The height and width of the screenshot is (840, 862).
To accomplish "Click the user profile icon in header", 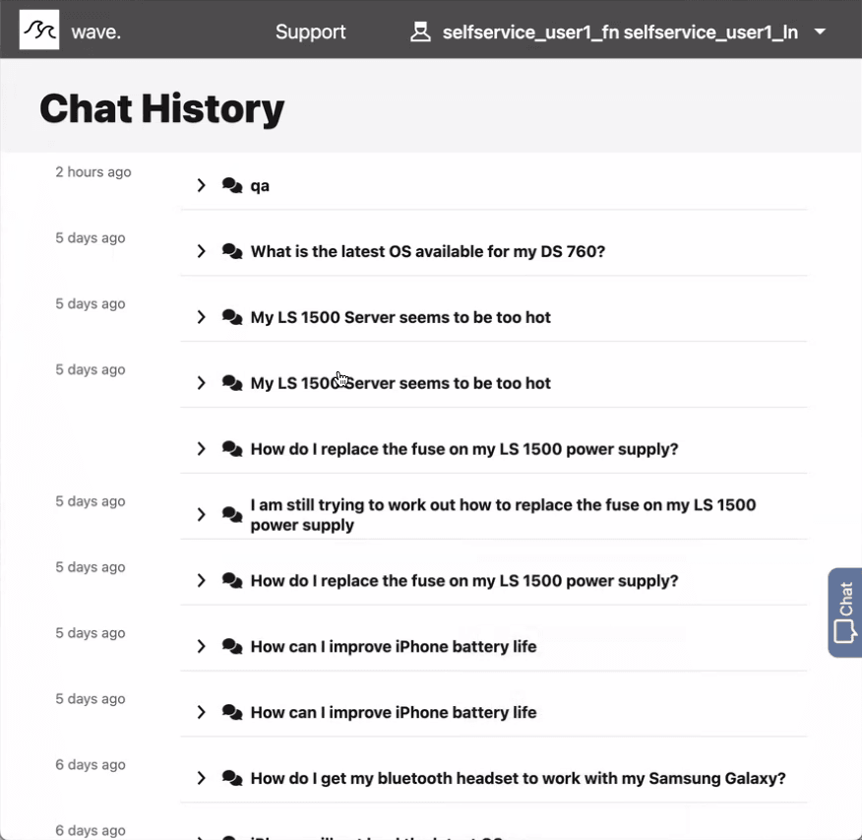I will [x=420, y=31].
